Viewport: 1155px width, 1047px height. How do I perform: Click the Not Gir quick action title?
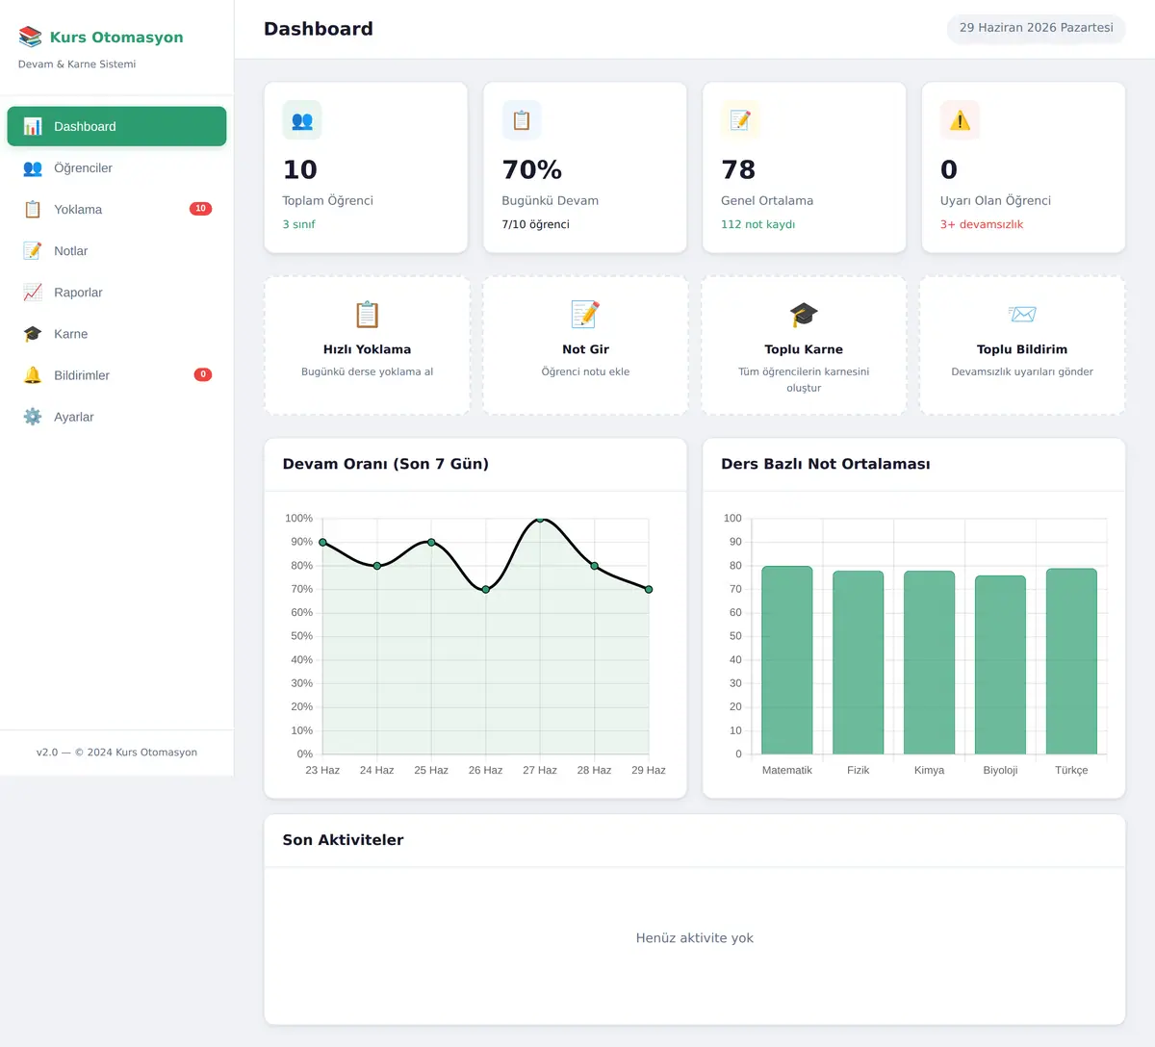585,349
